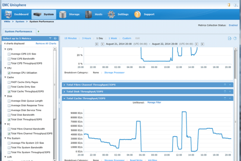Viewport: 241px width, 161px height.
Task: Click the Support question mark icon
Action: click(138, 14)
